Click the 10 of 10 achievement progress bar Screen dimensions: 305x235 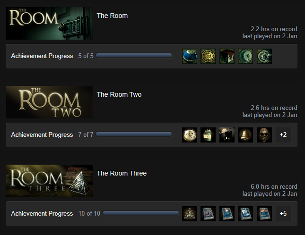coord(141,213)
